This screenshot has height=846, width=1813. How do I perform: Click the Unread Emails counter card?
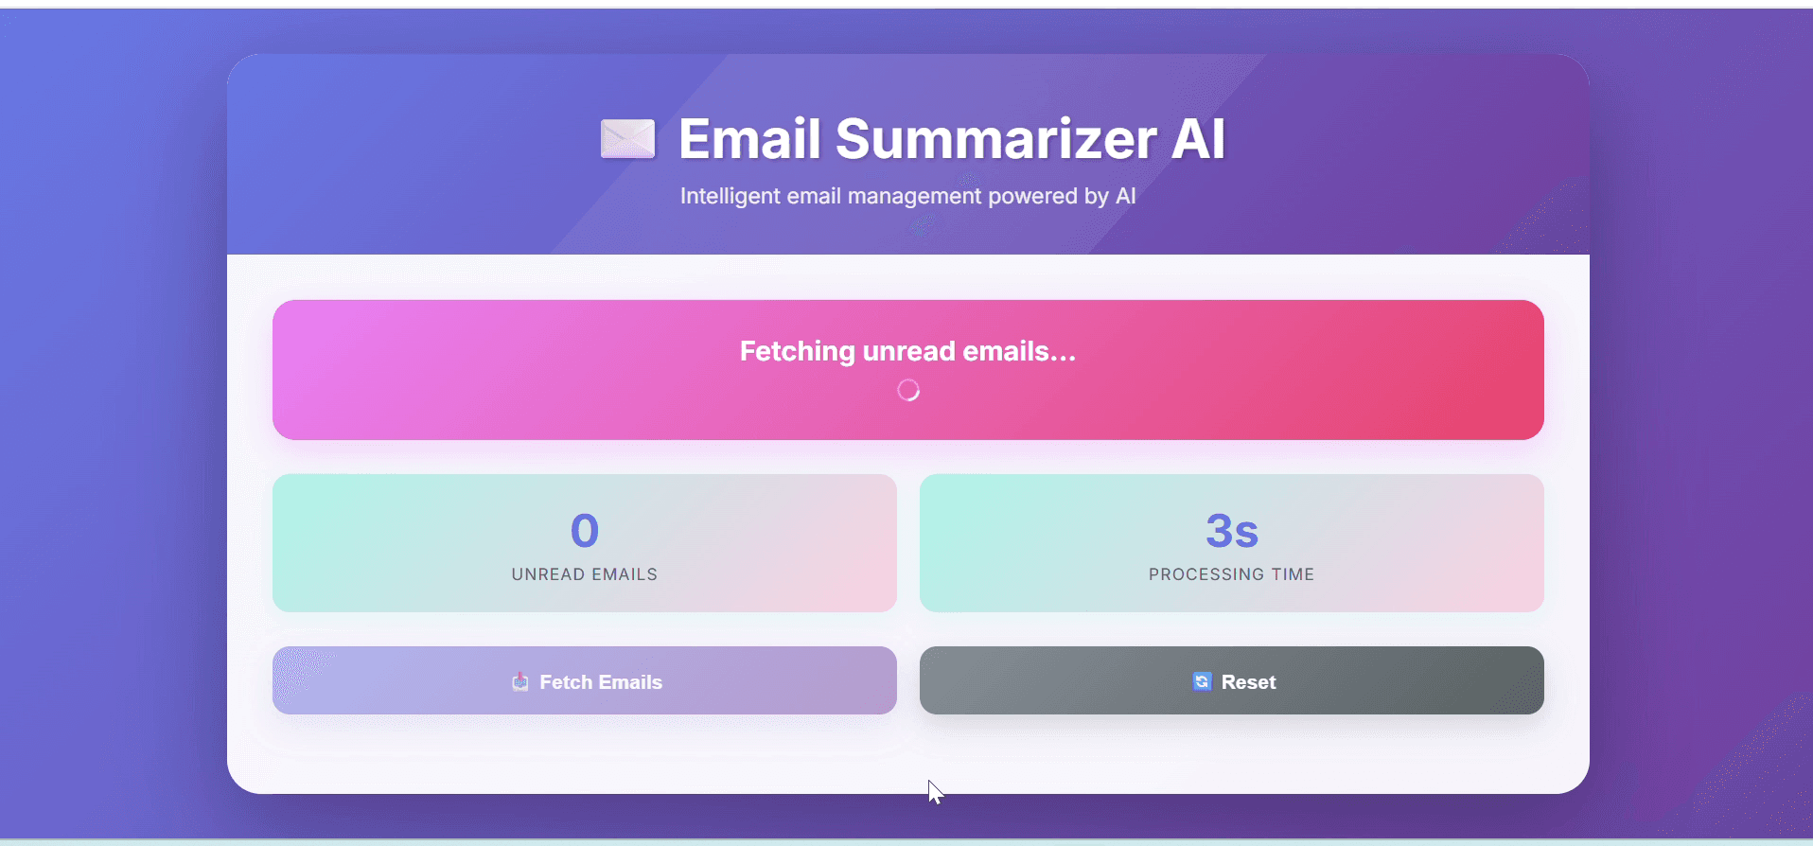click(584, 543)
